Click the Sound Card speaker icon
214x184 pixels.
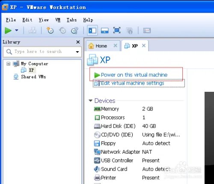tap(97, 169)
